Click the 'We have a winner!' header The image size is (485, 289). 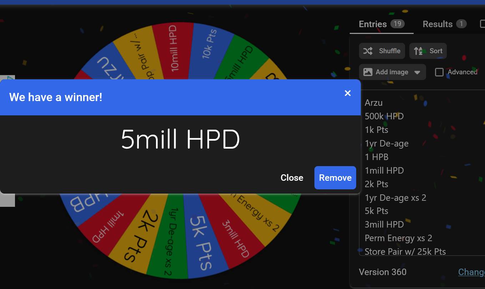click(x=56, y=97)
